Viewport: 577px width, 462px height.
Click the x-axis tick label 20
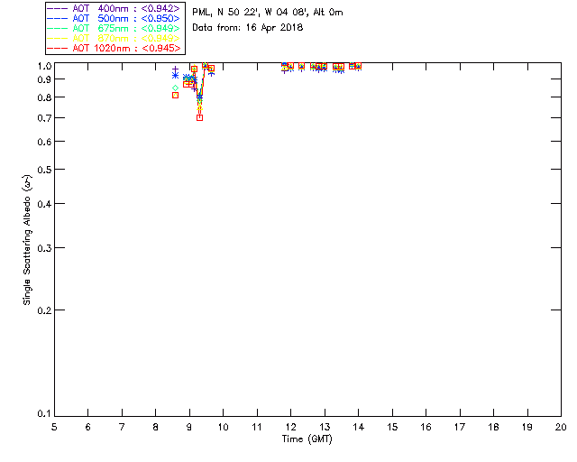pos(561,427)
